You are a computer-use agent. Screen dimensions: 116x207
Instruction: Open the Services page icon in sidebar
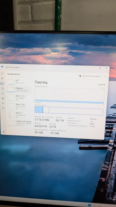tap(3, 108)
